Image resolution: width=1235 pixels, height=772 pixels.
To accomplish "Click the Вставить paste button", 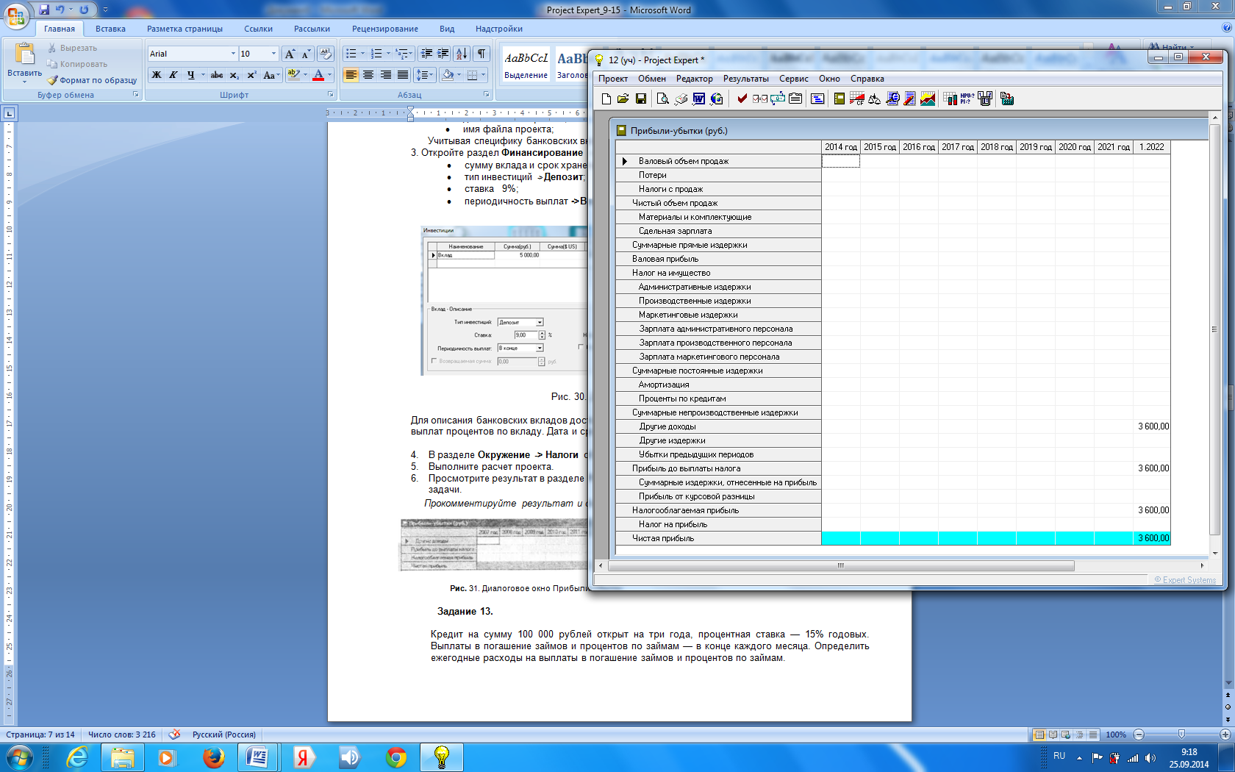I will (24, 63).
